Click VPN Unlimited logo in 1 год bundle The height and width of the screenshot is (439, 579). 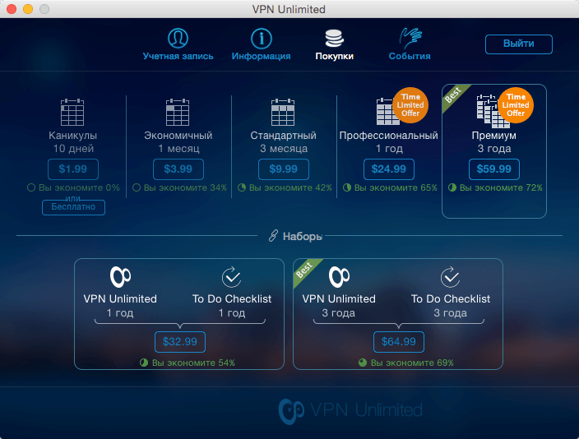[x=120, y=277]
